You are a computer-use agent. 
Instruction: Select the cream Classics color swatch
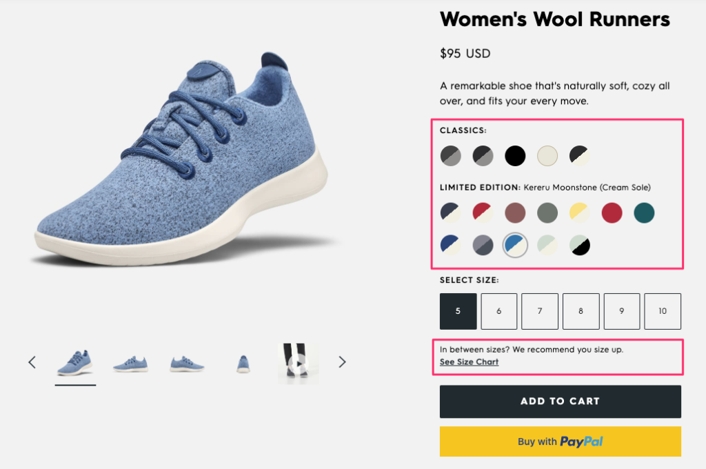(547, 156)
